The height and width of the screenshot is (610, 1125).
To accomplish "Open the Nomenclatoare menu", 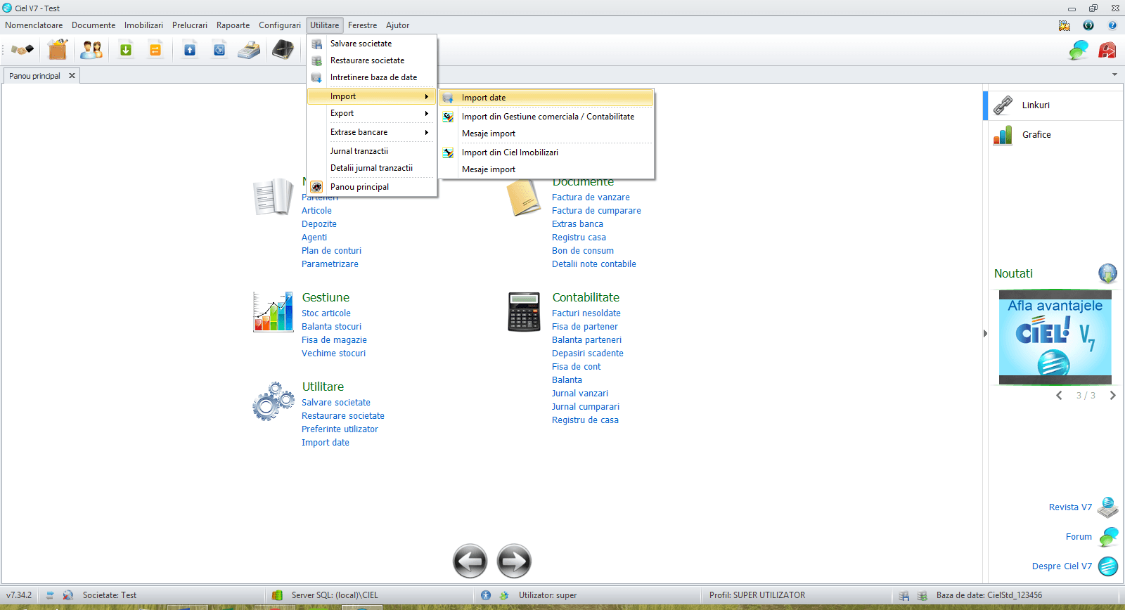I will pos(34,25).
